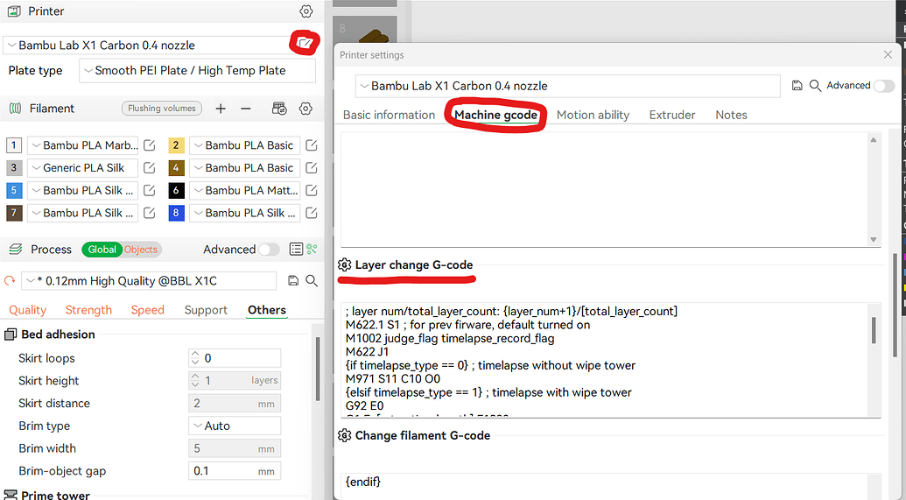Image resolution: width=906 pixels, height=500 pixels.
Task: Open Basic information tab
Action: [389, 115]
